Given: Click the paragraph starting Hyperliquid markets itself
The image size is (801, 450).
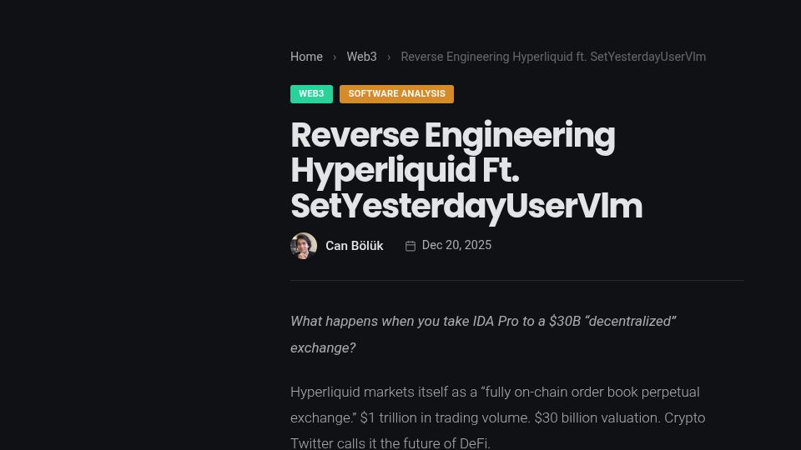Looking at the screenshot, I should coord(497,417).
